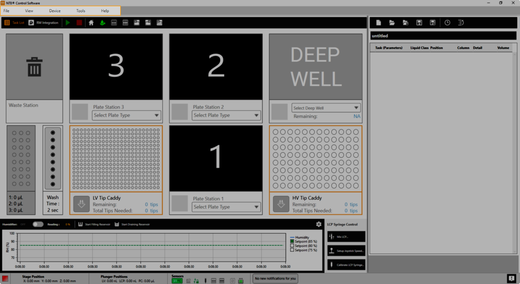
Task: Open the Tools menu
Action: 81,11
